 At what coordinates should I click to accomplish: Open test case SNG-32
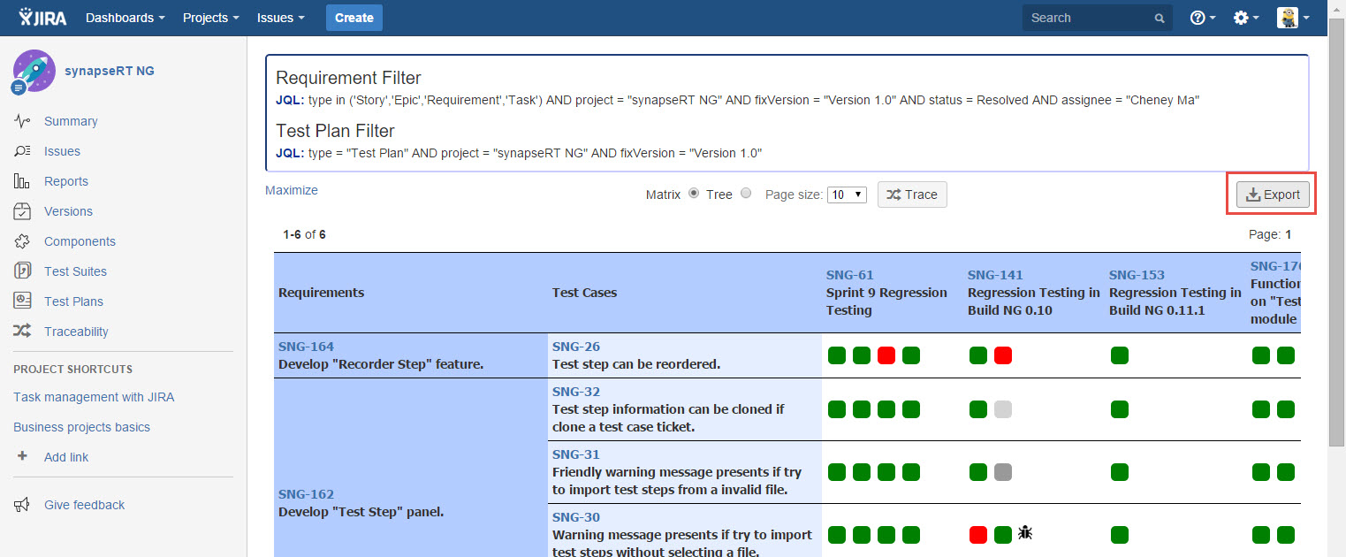point(576,392)
